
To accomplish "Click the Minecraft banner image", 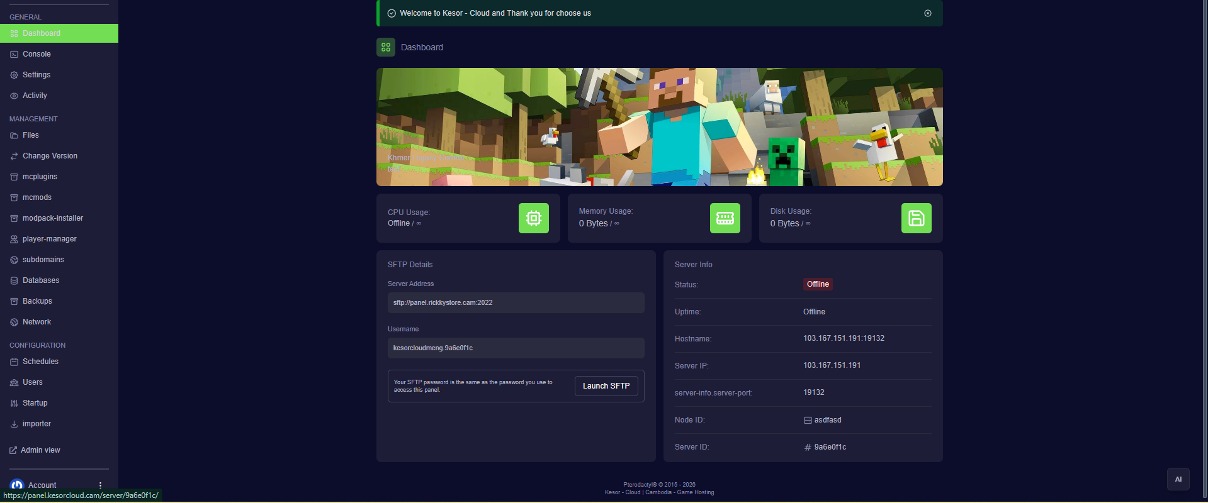I will tap(660, 127).
